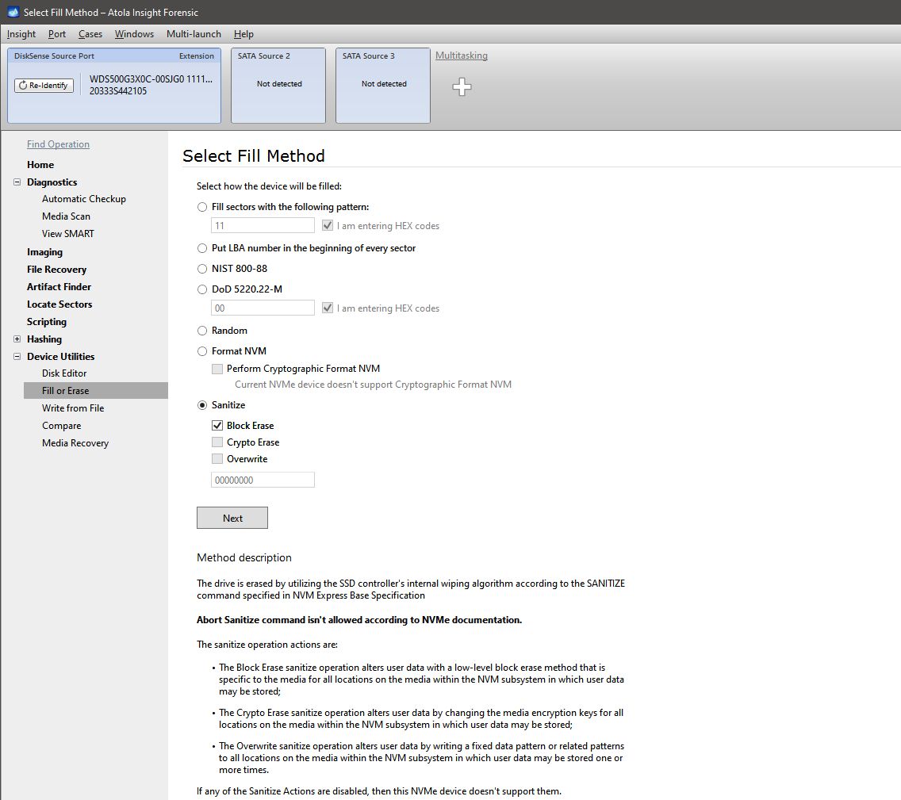Open Media Scan

pyautogui.click(x=66, y=216)
